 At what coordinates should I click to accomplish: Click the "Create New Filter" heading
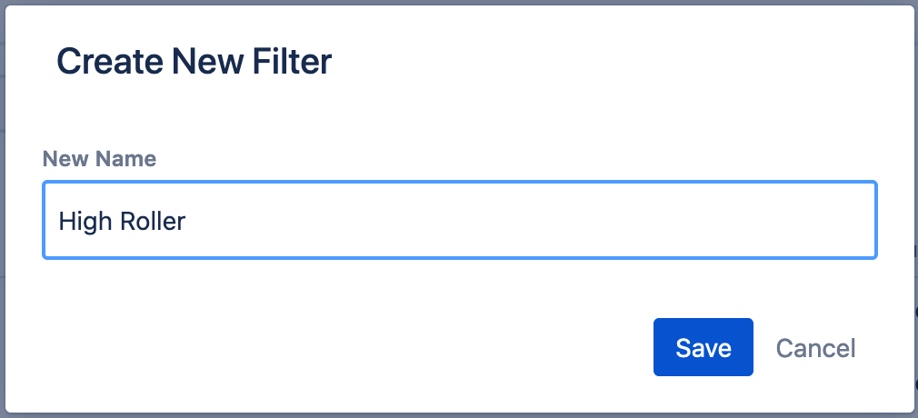(194, 62)
